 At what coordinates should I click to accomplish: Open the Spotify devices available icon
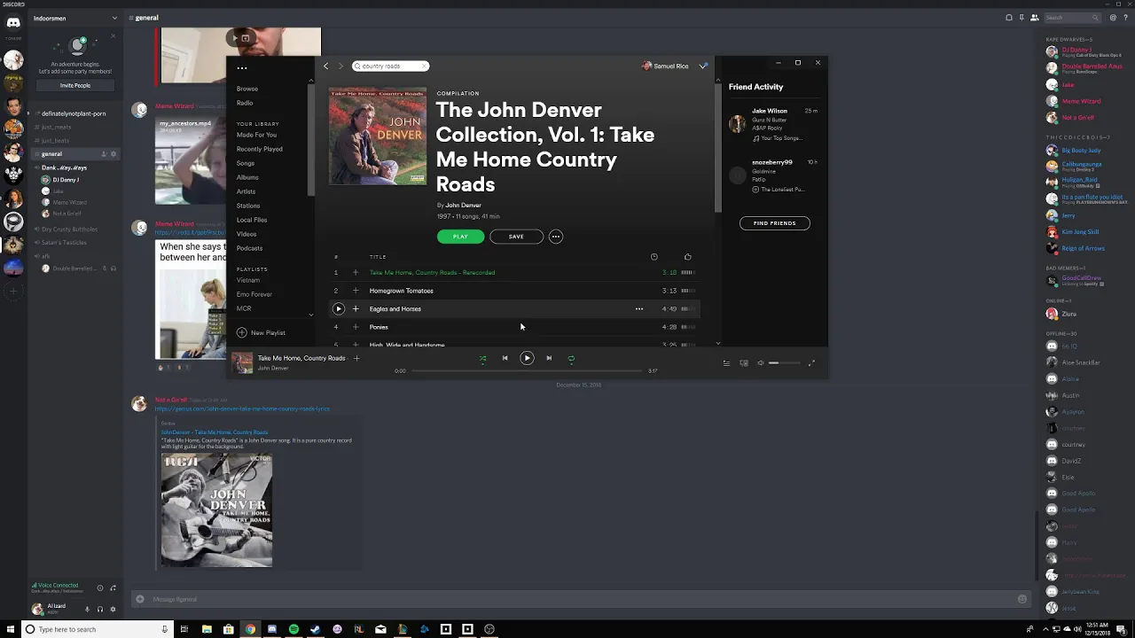(x=744, y=362)
